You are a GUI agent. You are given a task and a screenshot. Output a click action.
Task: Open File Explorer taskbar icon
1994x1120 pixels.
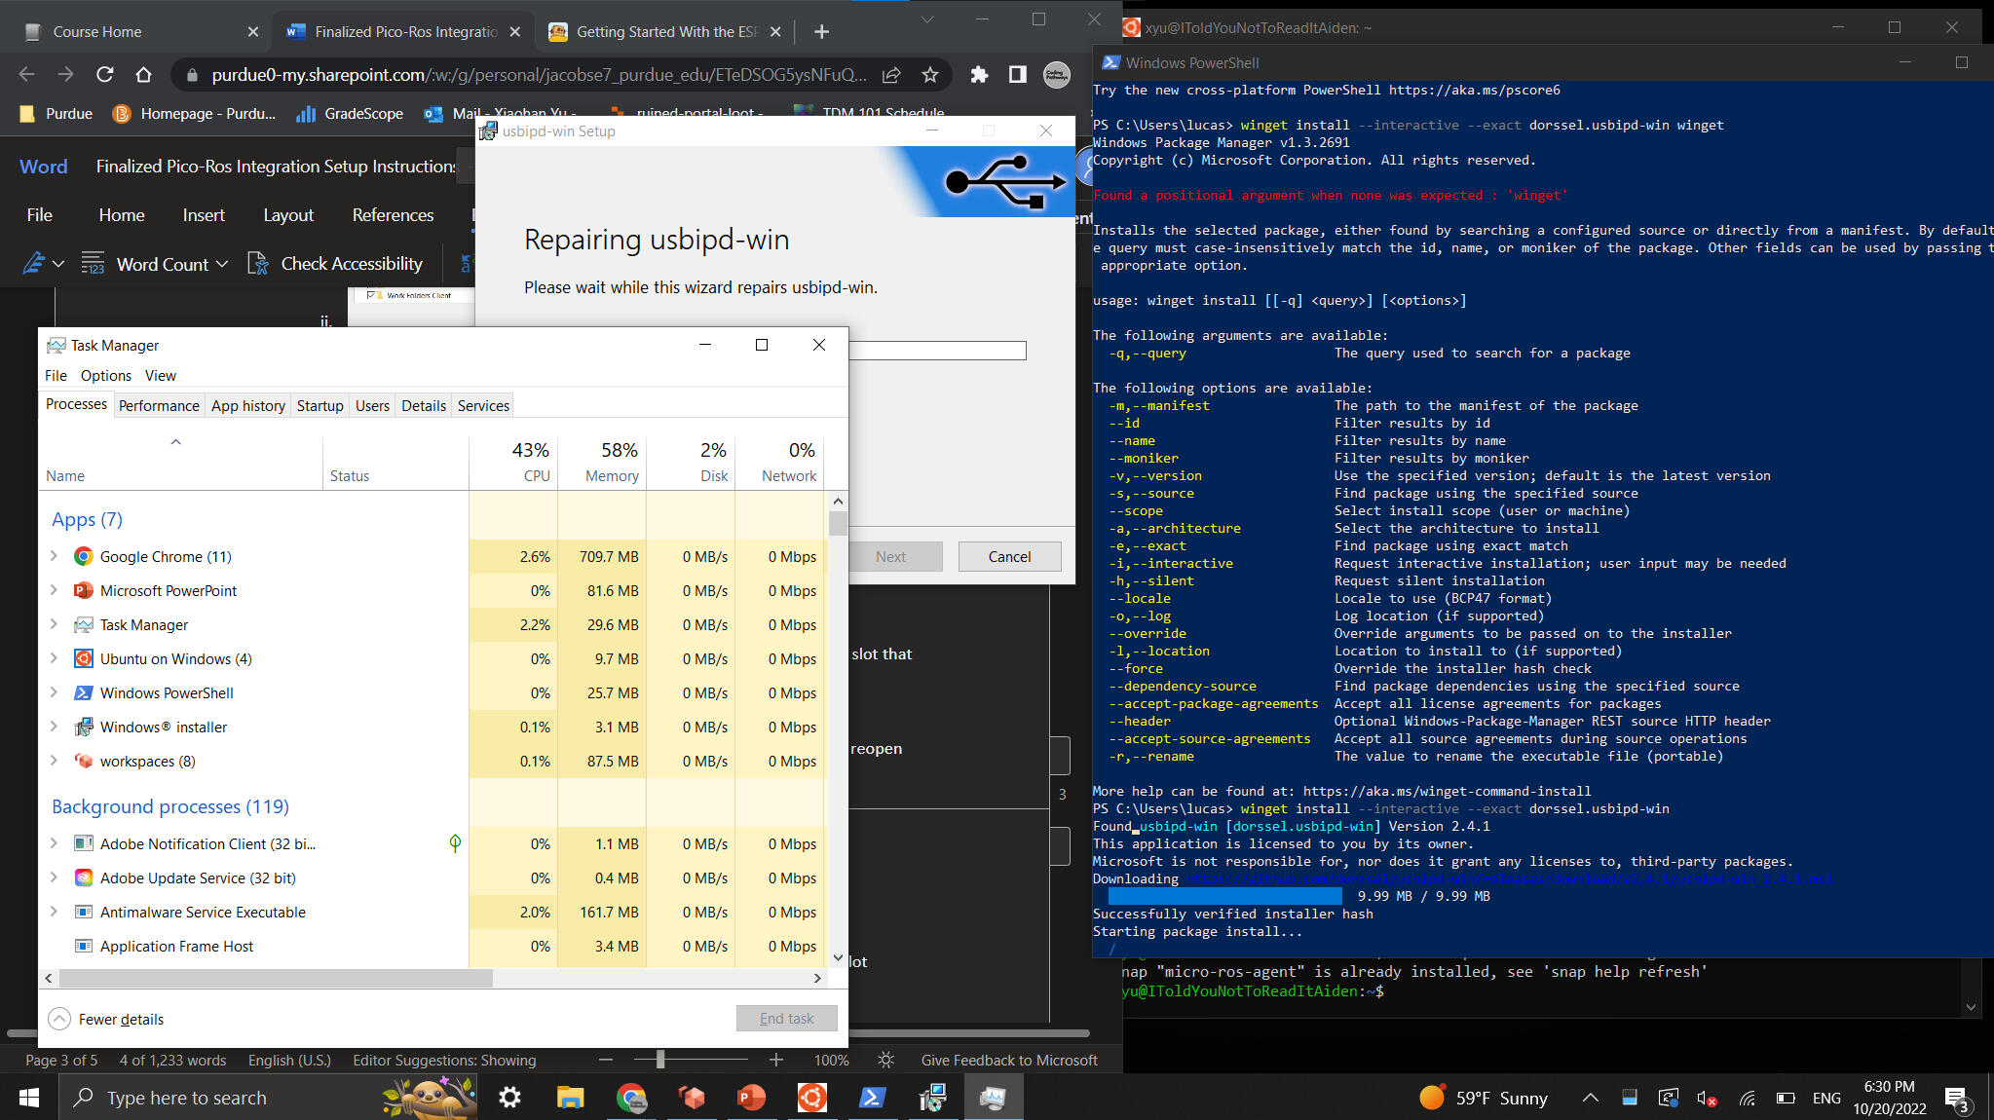pos(570,1098)
